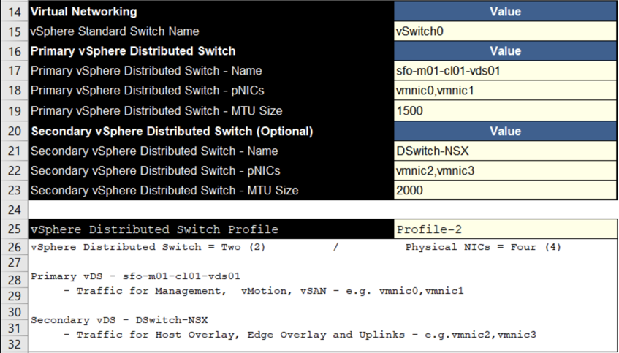Click the Primary vDS description line

(x=136, y=276)
